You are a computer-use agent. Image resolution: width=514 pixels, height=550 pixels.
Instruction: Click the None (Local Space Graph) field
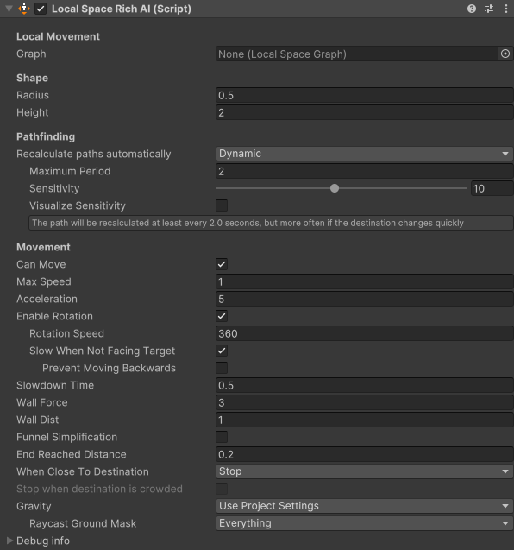[x=357, y=54]
